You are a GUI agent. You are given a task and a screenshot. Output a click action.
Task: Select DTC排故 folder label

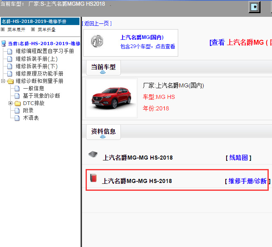pos(34,103)
